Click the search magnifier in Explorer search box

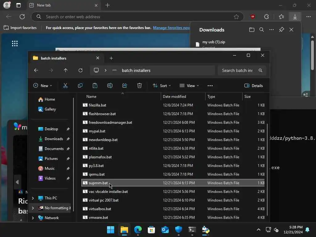260,70
